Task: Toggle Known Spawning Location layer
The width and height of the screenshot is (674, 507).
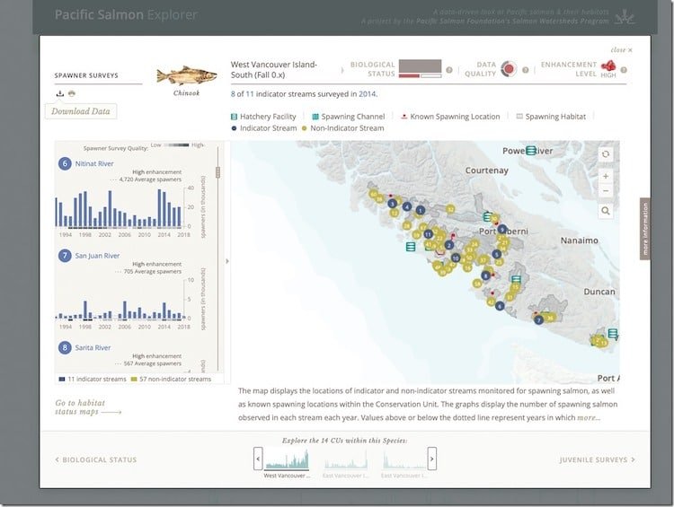Action: point(450,117)
